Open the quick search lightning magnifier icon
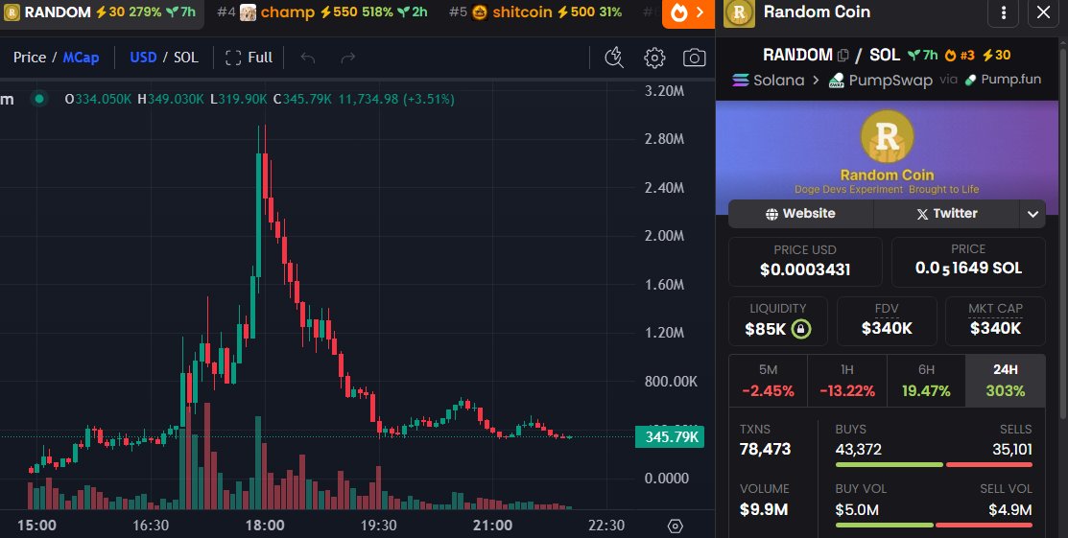This screenshot has width=1068, height=538. (x=614, y=58)
